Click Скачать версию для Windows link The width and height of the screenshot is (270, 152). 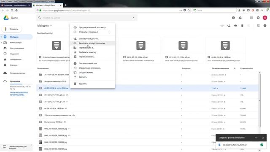18,147
